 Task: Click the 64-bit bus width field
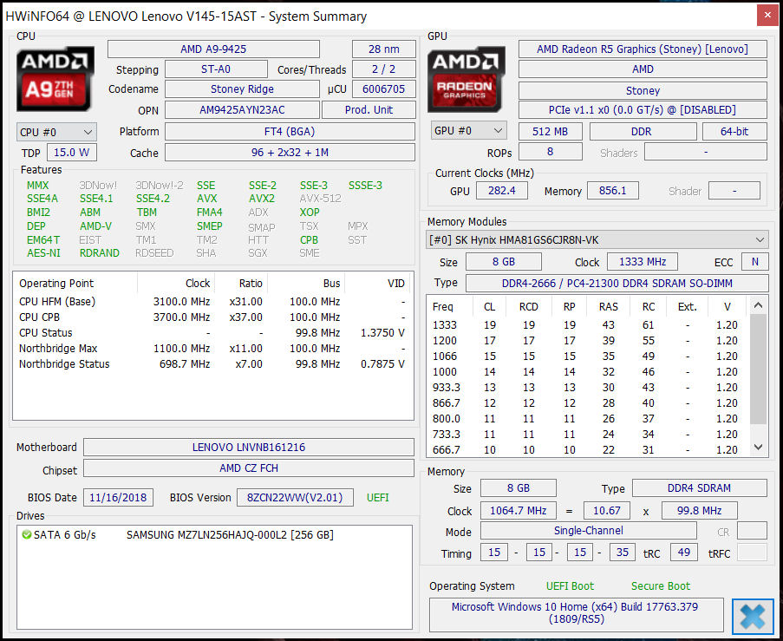(734, 131)
